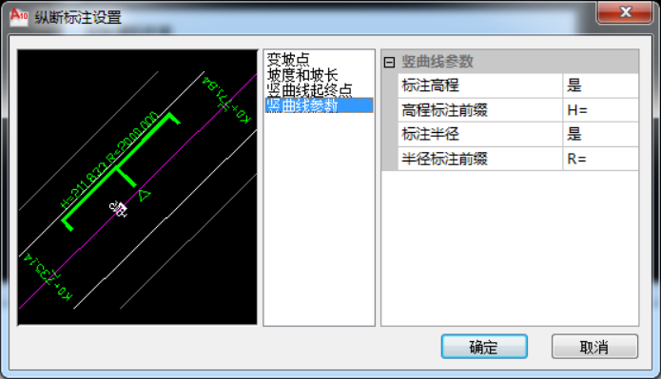Image resolution: width=661 pixels, height=379 pixels.
Task: Collapse the 竖曲线参数 section
Action: tap(389, 63)
